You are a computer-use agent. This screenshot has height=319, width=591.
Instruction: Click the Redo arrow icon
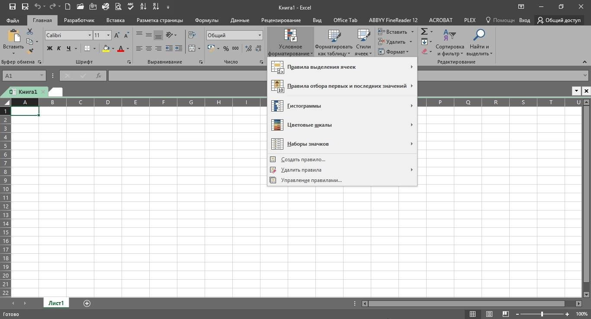pos(53,6)
